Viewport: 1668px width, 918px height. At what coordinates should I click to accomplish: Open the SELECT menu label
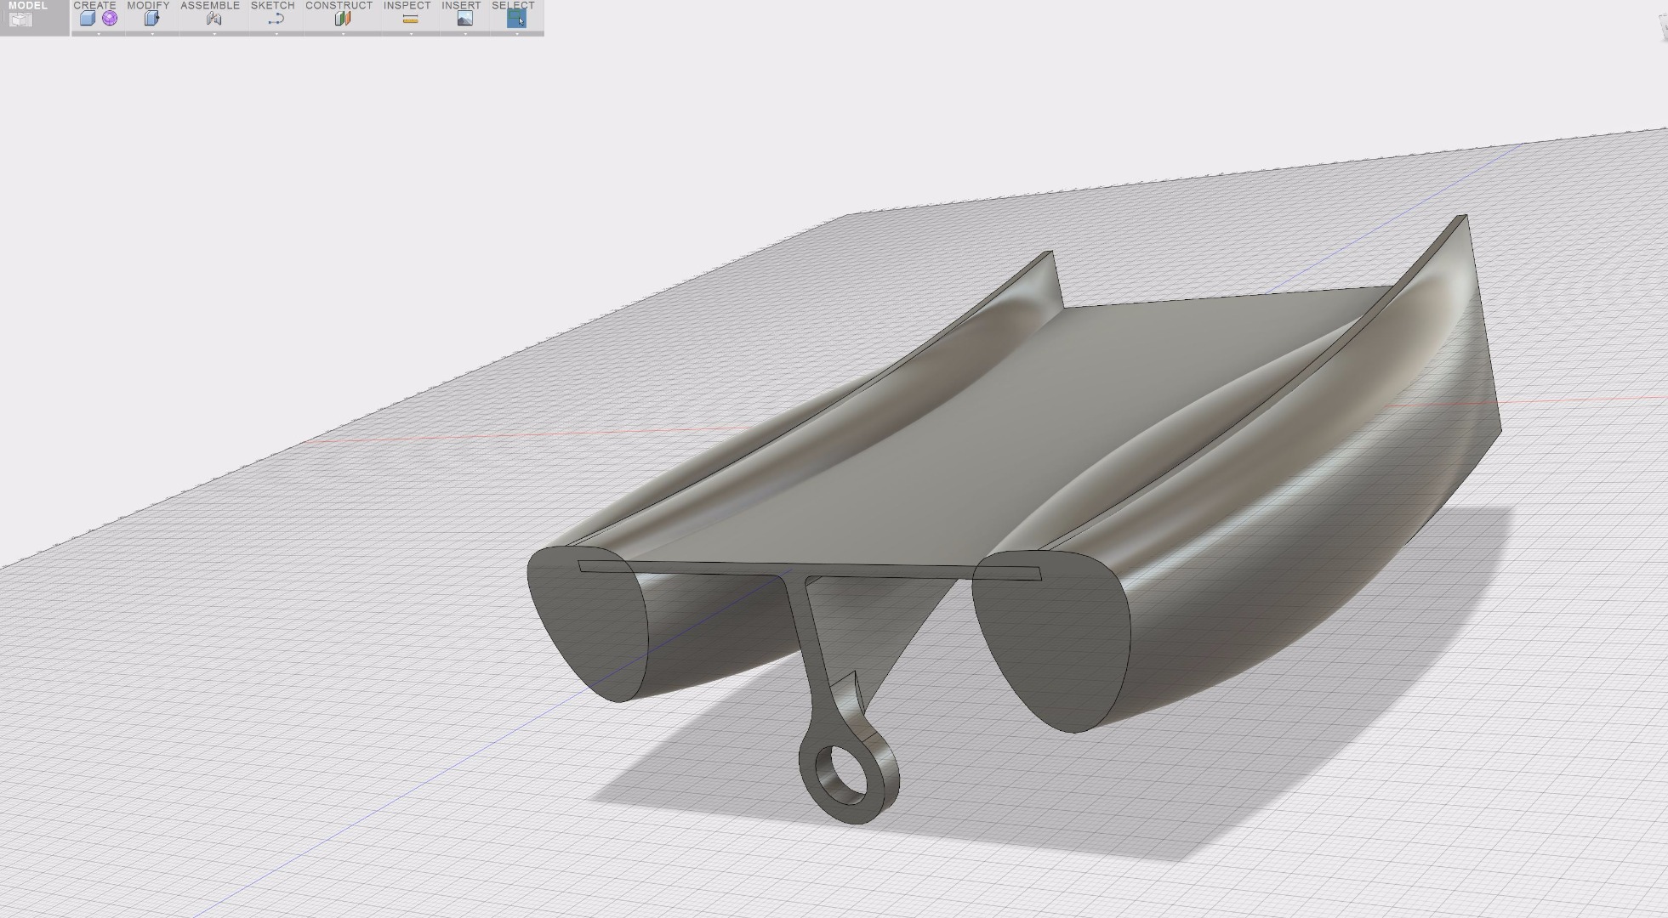coord(513,5)
